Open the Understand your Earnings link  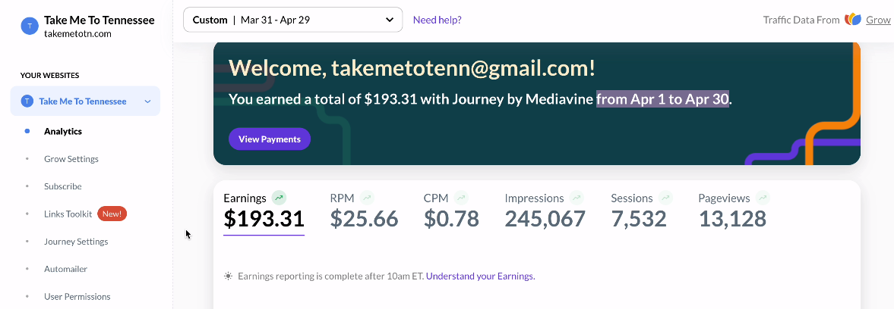coord(481,276)
